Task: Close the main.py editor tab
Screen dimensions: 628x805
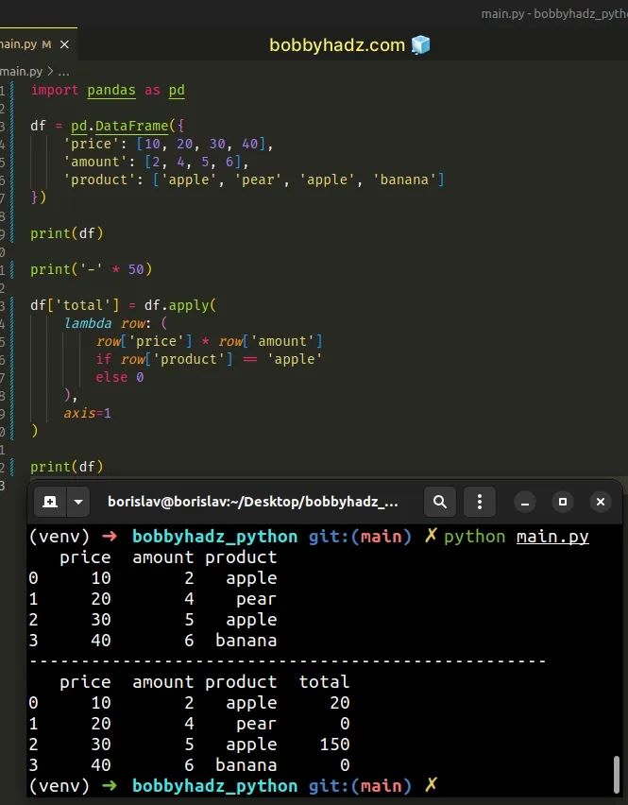Action: [x=64, y=44]
